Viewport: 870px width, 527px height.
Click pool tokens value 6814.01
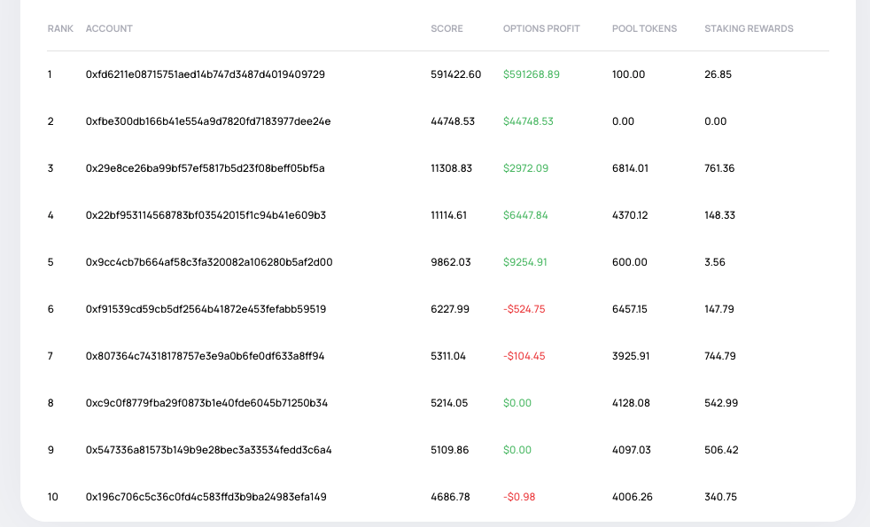[630, 168]
